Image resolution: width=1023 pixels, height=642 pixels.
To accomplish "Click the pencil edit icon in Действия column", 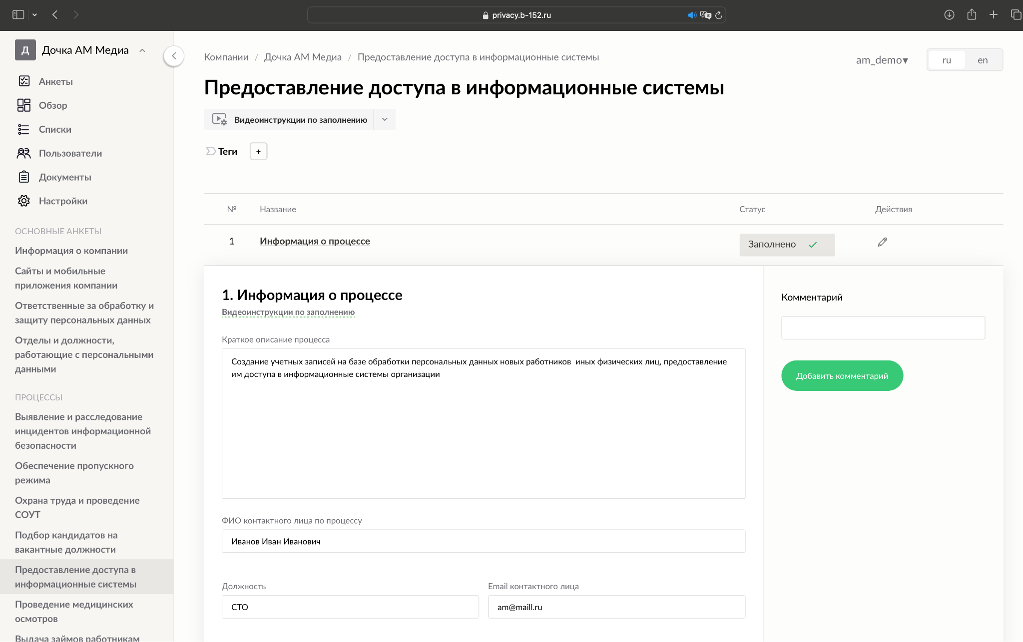I will (x=882, y=242).
